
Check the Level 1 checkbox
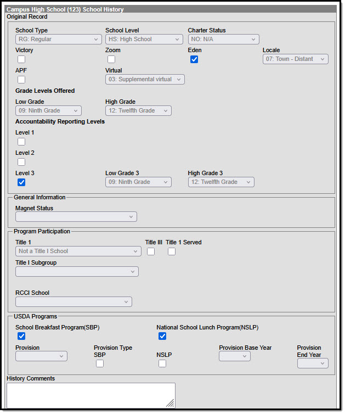coord(21,142)
